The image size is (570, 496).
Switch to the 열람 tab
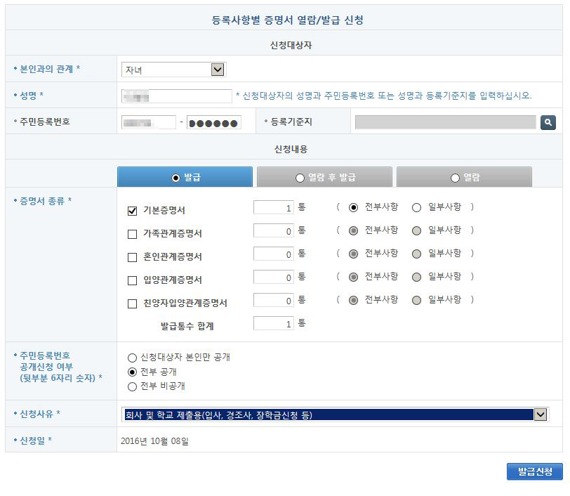coord(464,178)
